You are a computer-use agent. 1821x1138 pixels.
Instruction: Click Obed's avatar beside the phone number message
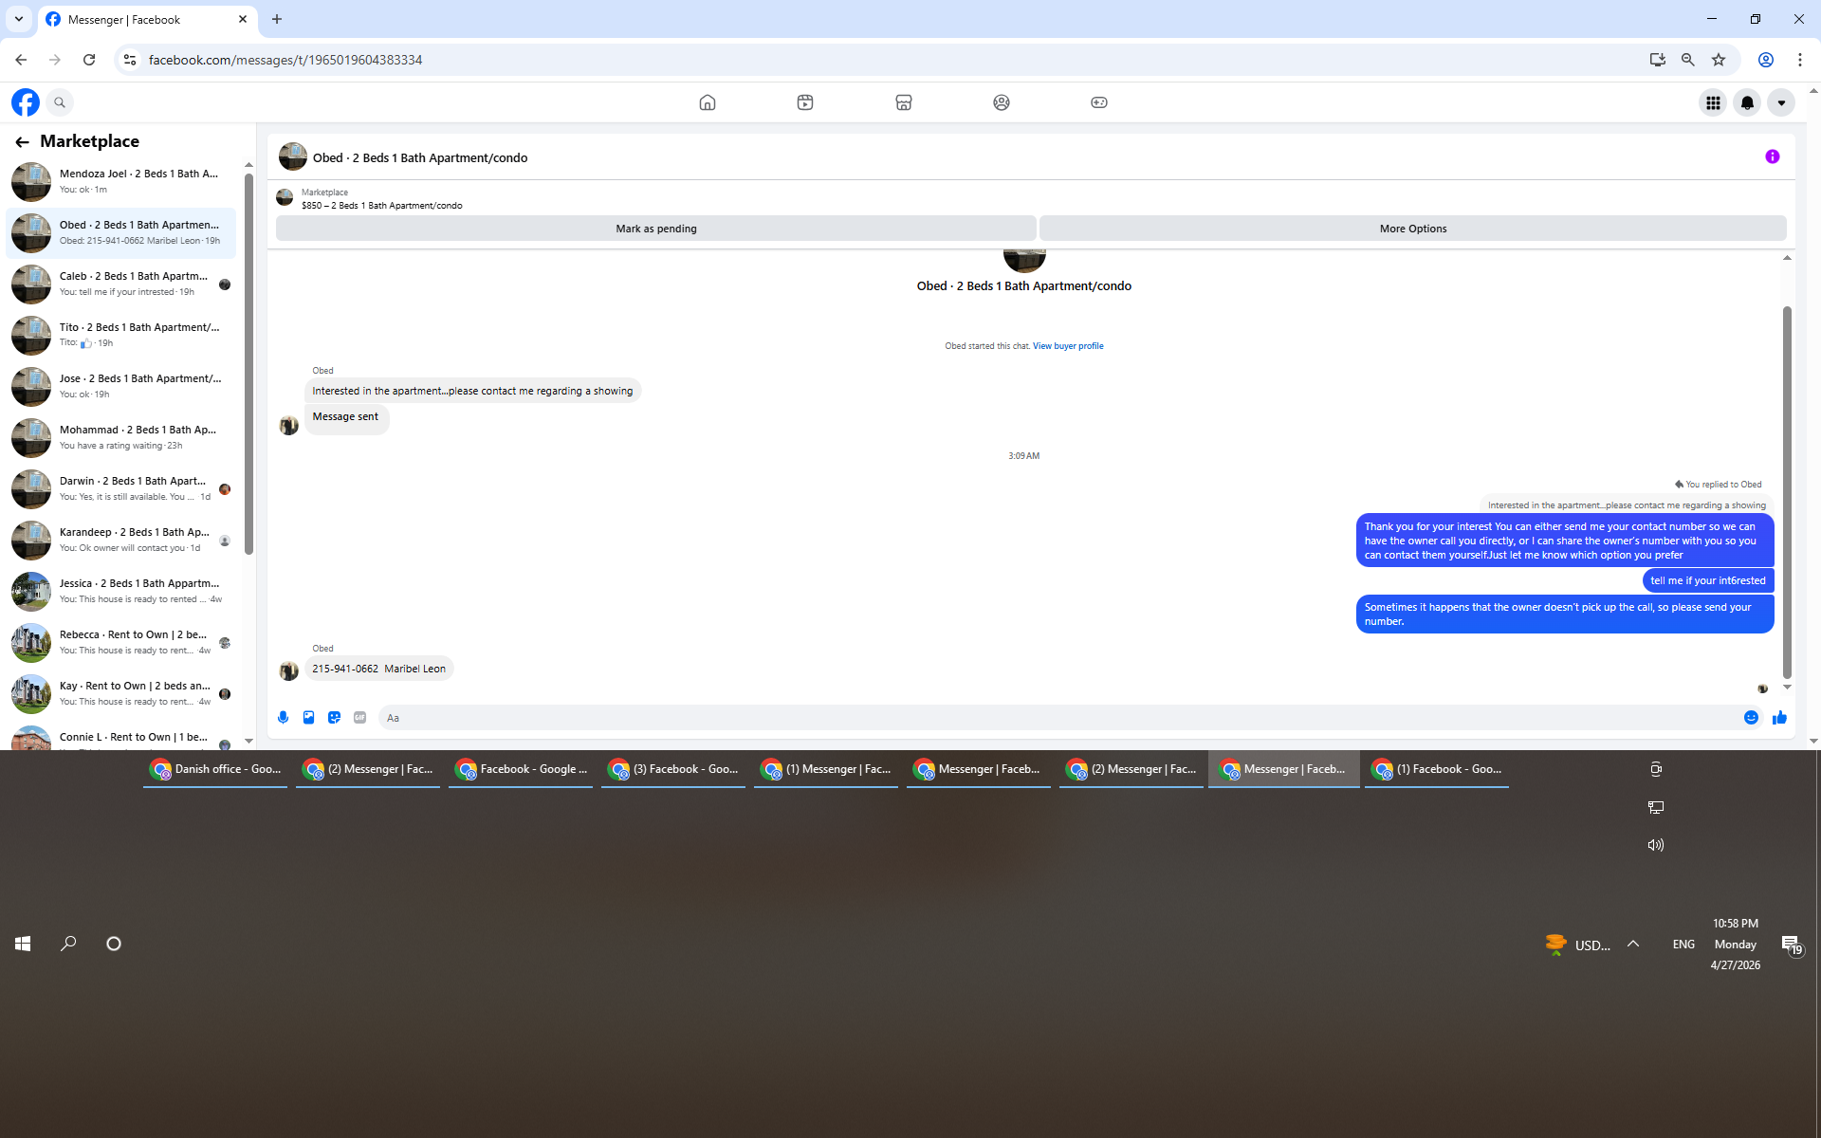(x=289, y=671)
